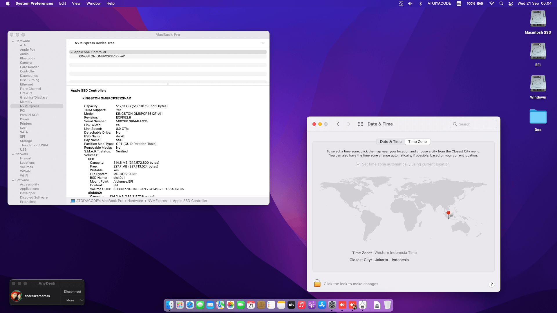Go back in the Date & Time window

338,124
